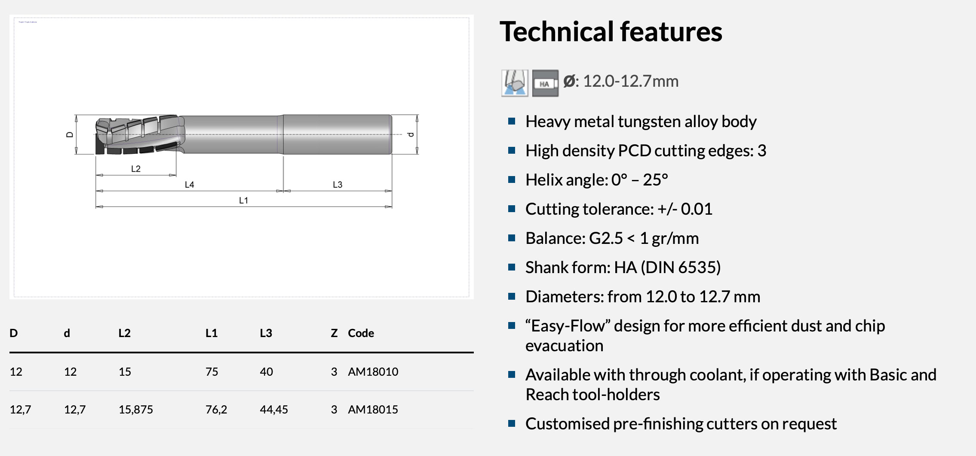Click the 15,875 value in the table
Viewport: 976px width, 456px height.
tap(135, 410)
